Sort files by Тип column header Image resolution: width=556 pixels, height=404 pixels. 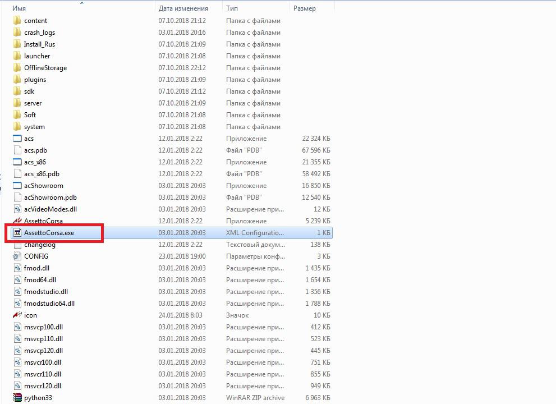pos(232,8)
